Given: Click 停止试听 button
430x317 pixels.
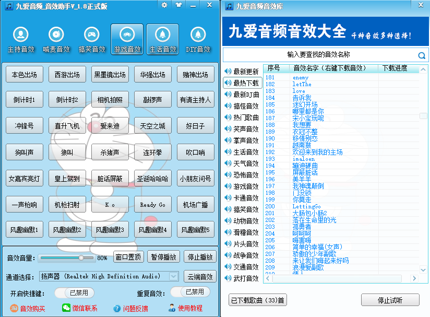Looking at the screenshot, I should 390,300.
